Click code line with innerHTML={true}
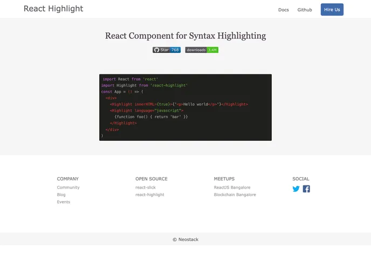The height and width of the screenshot is (276, 371). (x=179, y=104)
